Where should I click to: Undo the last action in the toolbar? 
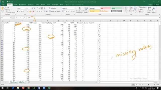pos(8,2)
